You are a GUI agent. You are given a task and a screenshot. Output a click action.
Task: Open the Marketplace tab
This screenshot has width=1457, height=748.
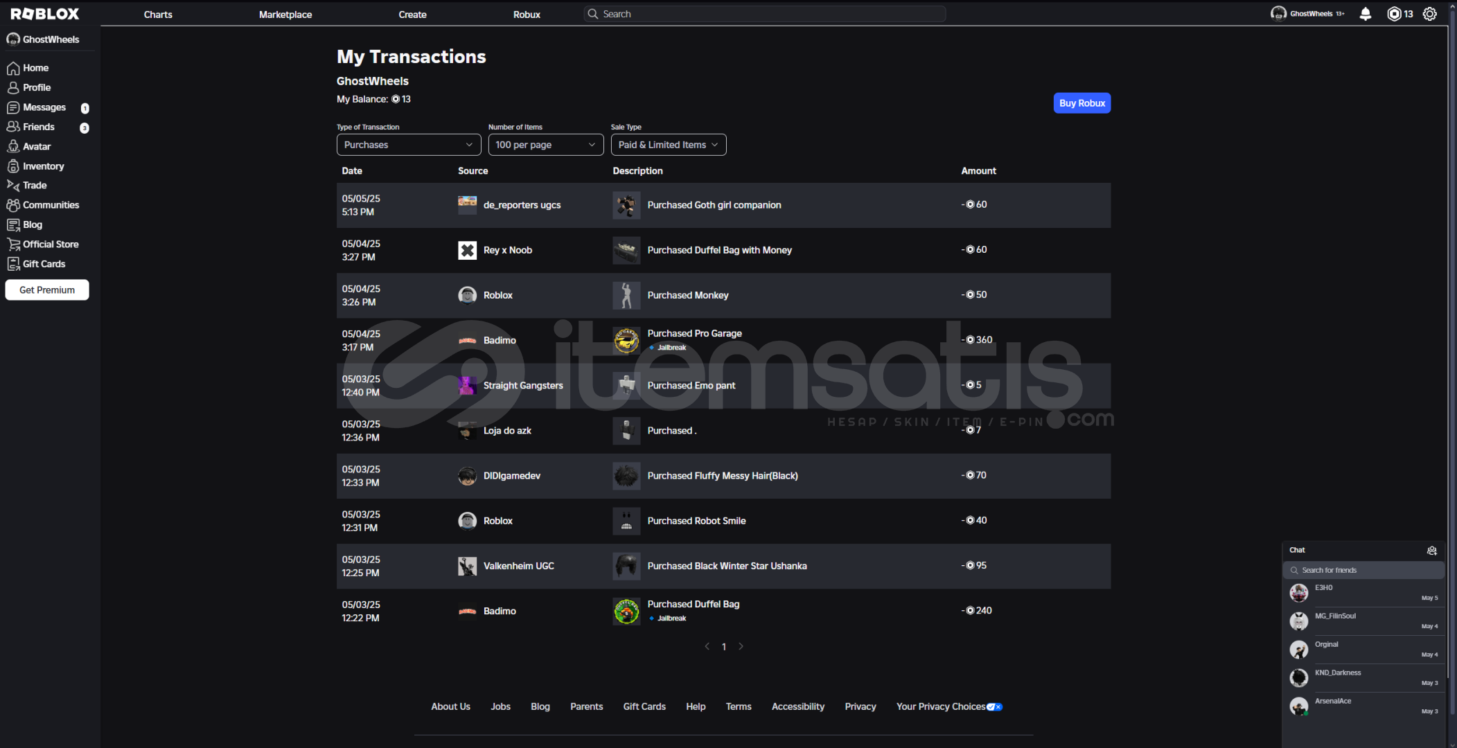tap(285, 14)
